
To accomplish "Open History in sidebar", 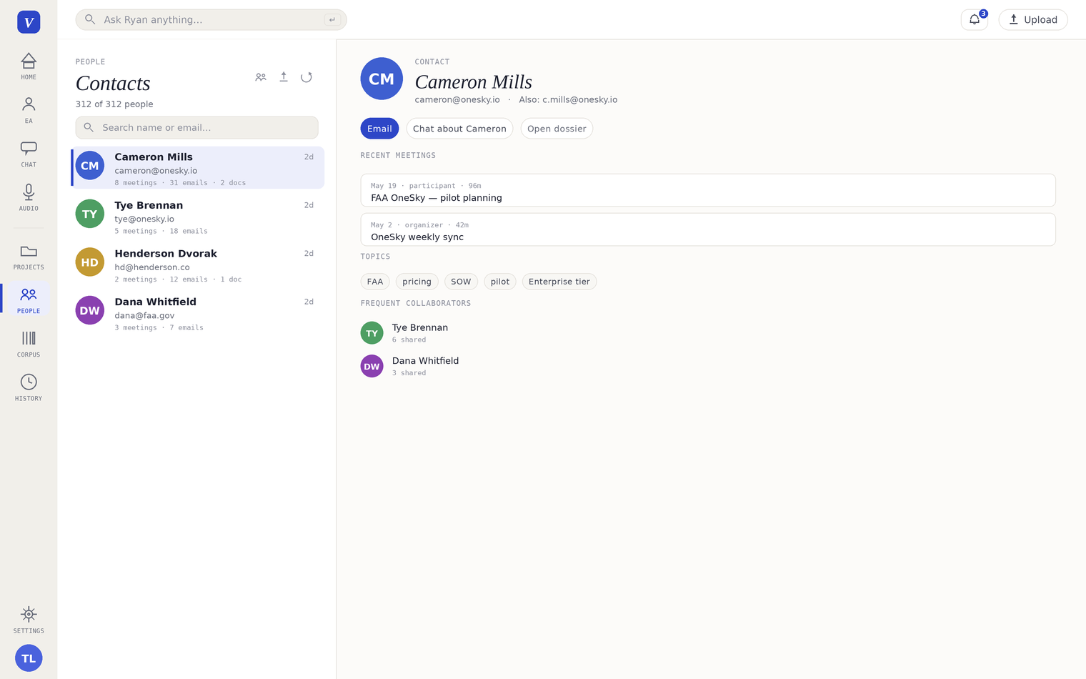I will (29, 387).
